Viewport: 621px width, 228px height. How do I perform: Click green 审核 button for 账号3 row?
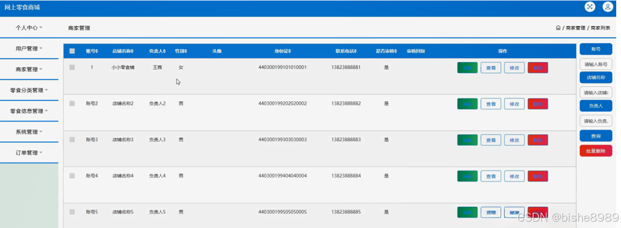click(467, 140)
